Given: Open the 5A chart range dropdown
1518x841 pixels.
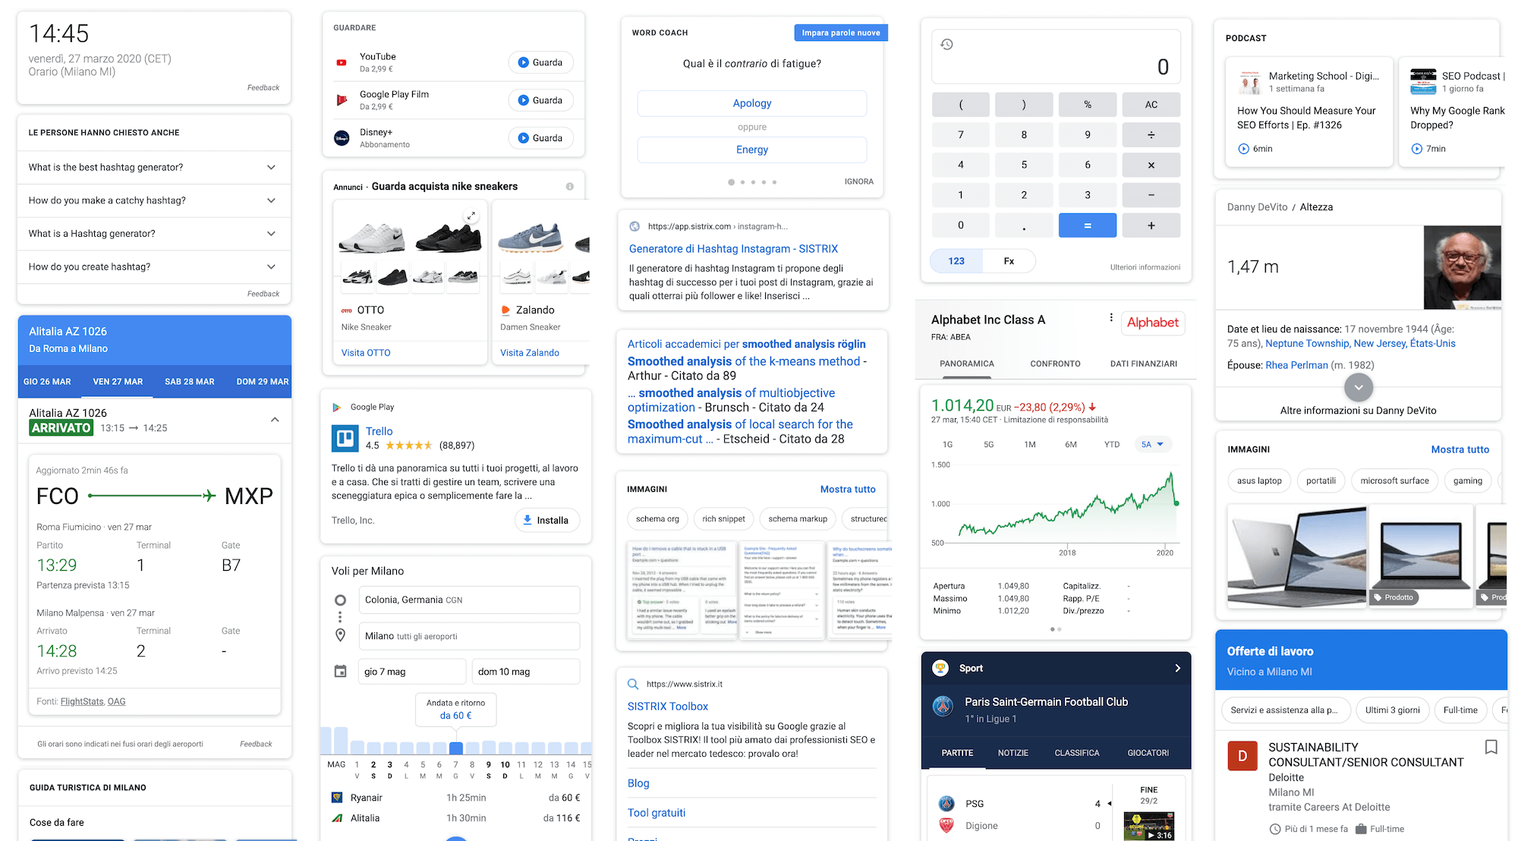Looking at the screenshot, I should point(1152,445).
